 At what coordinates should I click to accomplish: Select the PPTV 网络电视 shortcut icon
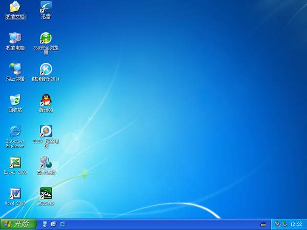coord(46,131)
